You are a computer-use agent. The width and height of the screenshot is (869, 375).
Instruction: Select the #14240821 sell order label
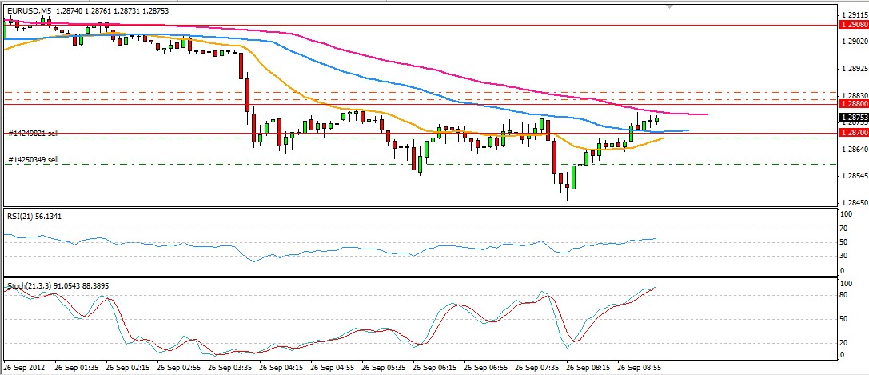click(34, 133)
